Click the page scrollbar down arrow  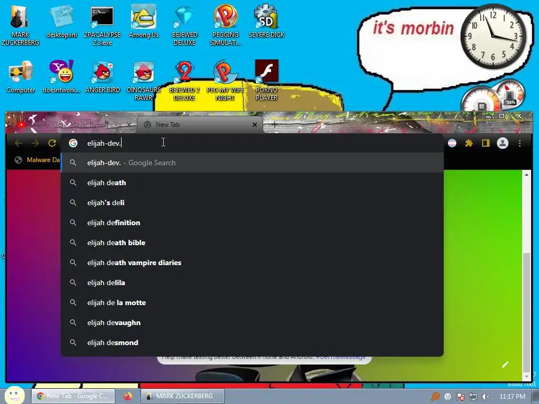pyautogui.click(x=526, y=377)
